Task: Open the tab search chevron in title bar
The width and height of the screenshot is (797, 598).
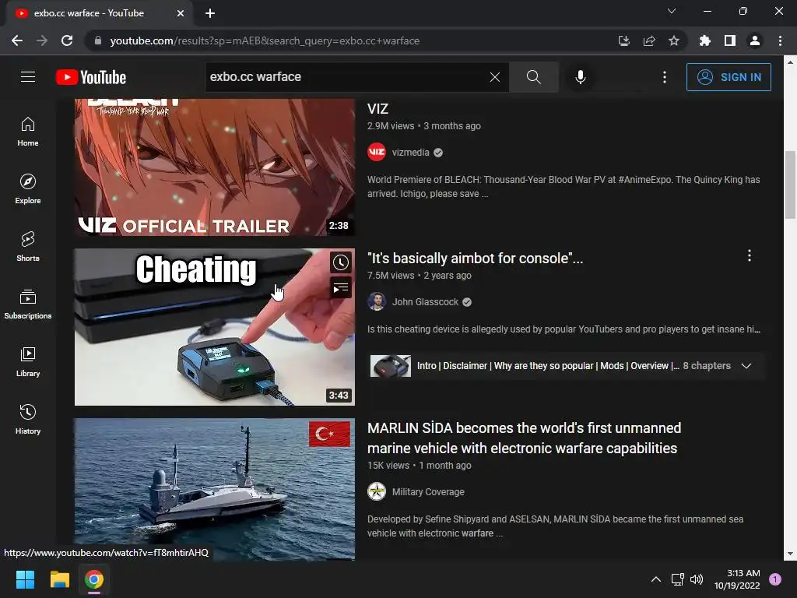Action: click(672, 11)
